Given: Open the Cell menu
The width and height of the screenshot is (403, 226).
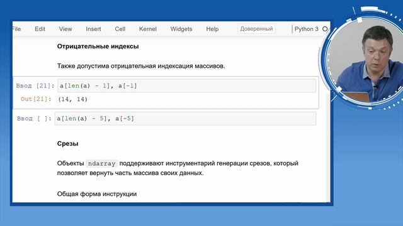Looking at the screenshot, I should pos(120,29).
